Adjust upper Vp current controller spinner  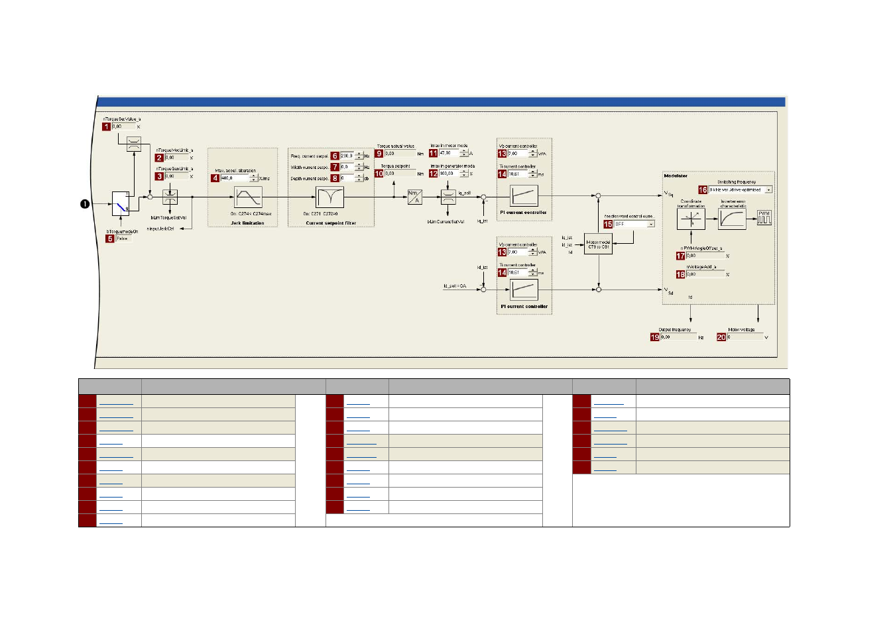tap(533, 154)
